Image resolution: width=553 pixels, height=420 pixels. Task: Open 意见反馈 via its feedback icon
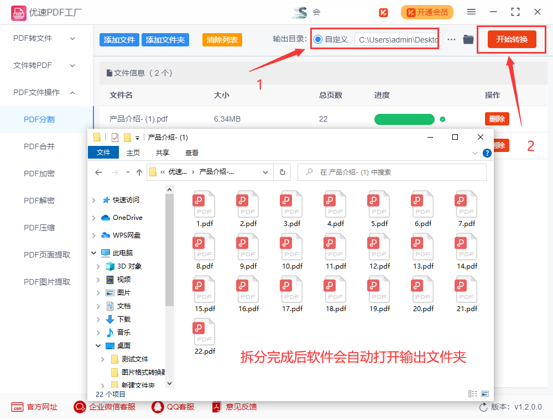pos(216,407)
